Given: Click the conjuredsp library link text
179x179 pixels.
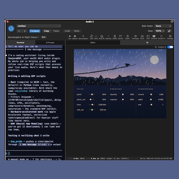Looking at the screenshot, I should [21, 91].
